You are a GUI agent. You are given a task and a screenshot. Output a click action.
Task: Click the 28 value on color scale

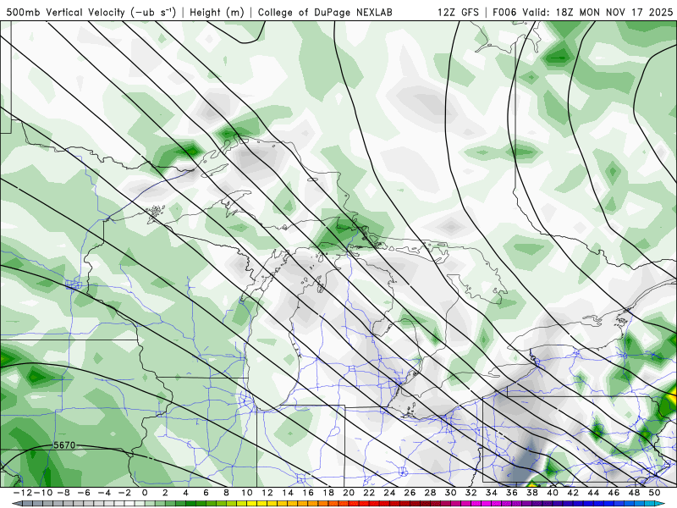430,493
